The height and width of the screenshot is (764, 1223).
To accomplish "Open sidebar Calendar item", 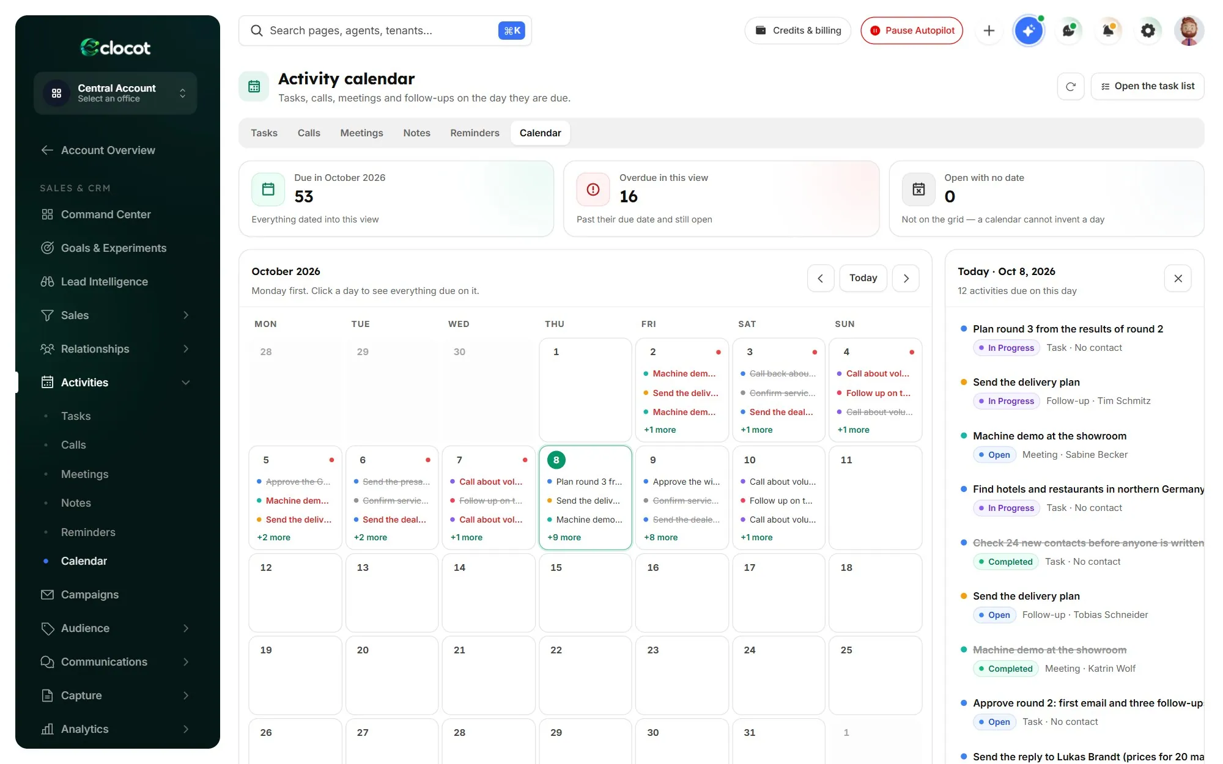I will pos(84,561).
